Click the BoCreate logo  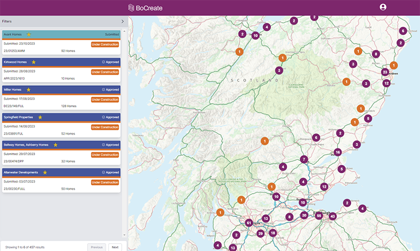(x=145, y=8)
